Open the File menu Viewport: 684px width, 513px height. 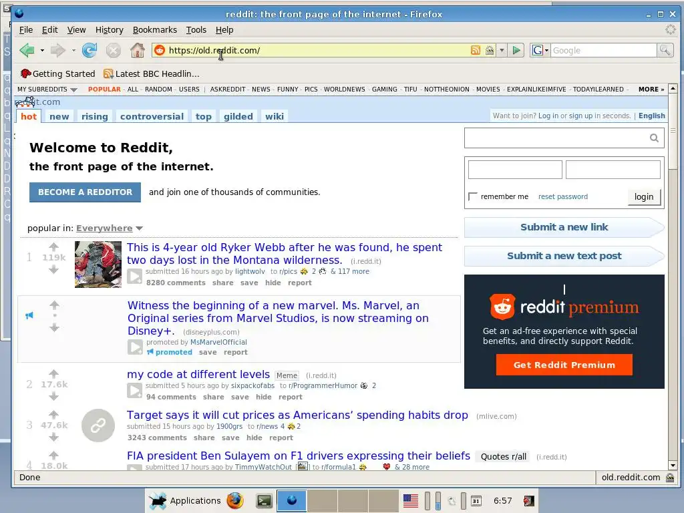click(26, 29)
